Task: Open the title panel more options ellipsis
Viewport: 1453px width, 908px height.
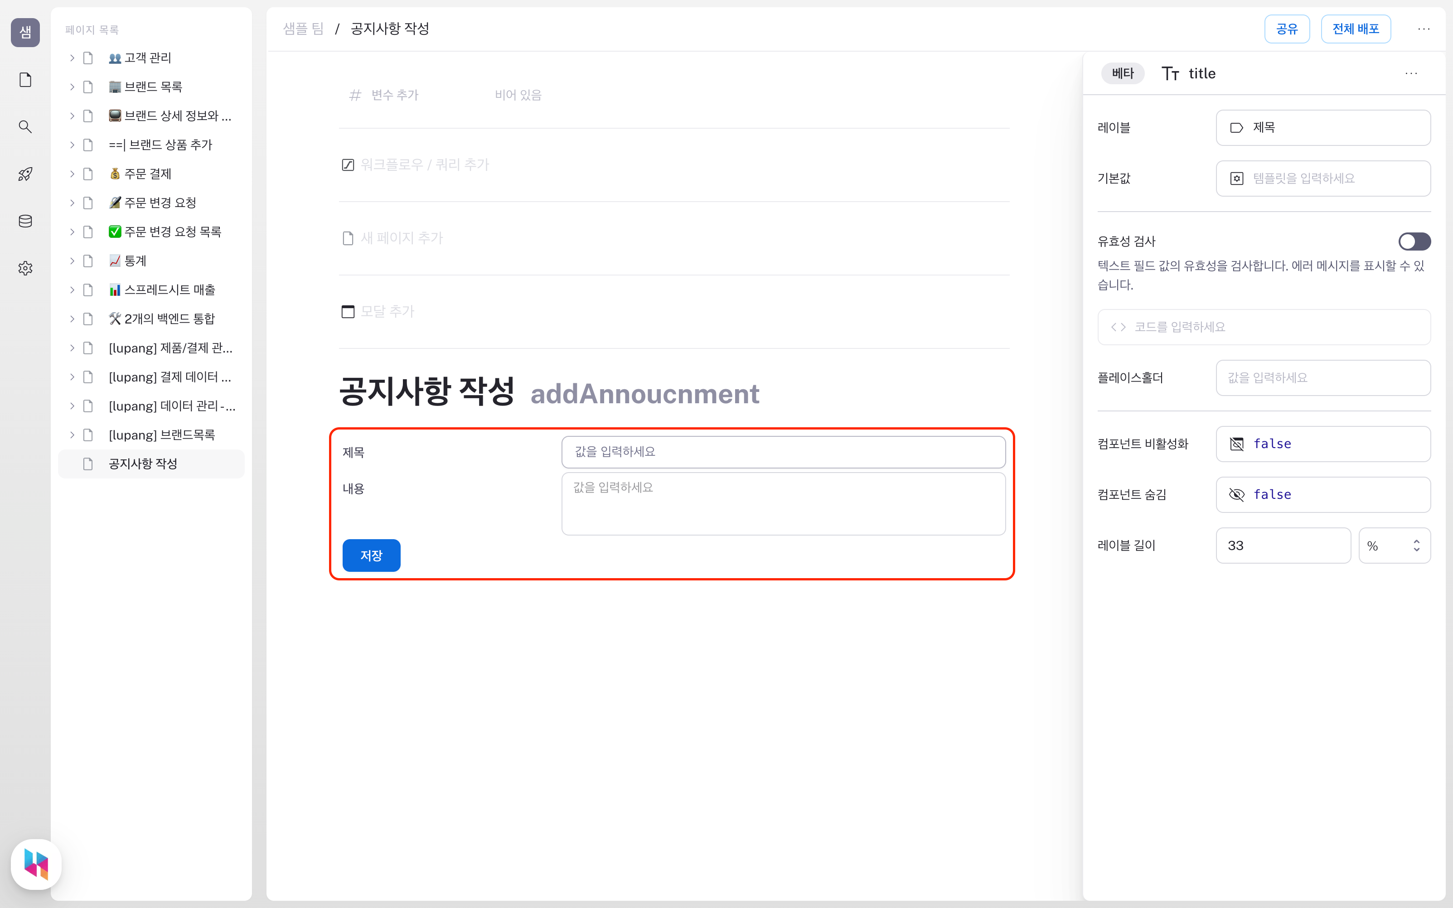Action: 1411,73
